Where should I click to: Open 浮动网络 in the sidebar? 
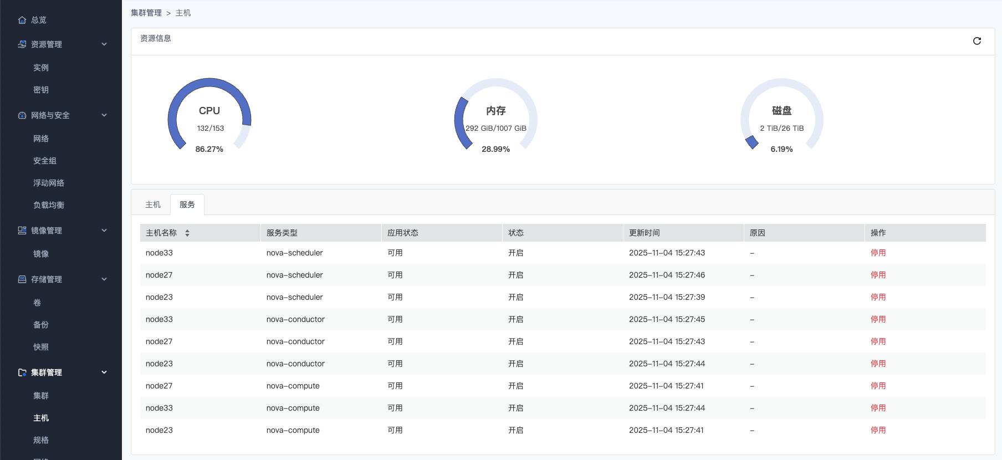pyautogui.click(x=49, y=183)
